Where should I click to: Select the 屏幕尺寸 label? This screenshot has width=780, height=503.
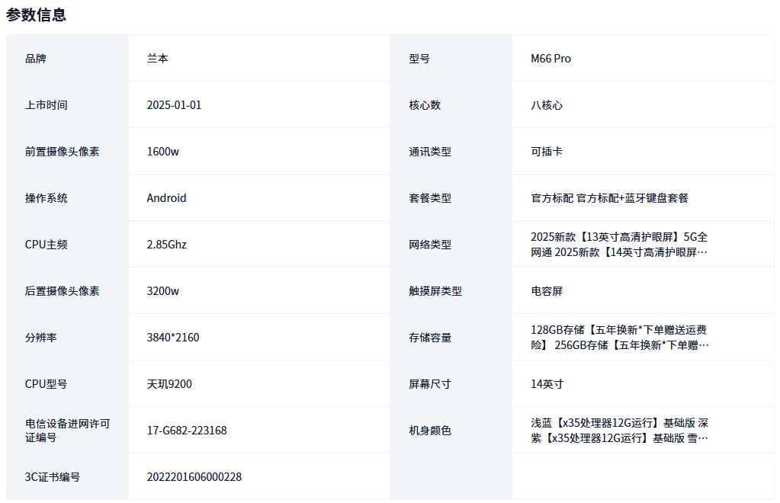coord(430,383)
